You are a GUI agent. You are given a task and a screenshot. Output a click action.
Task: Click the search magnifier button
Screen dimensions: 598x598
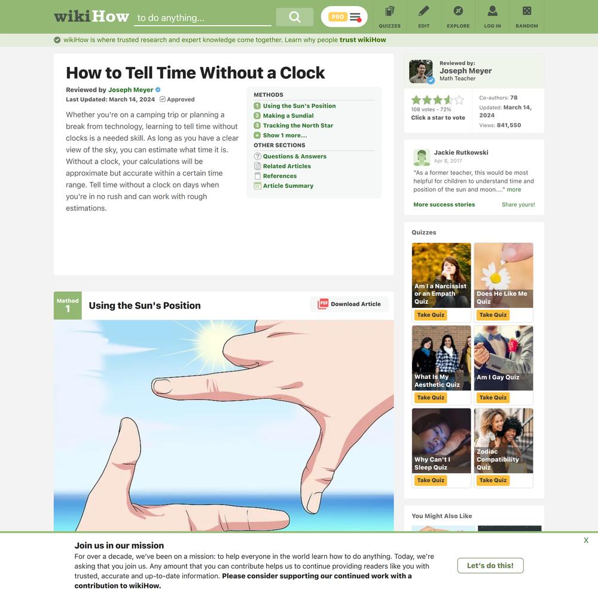tap(294, 17)
